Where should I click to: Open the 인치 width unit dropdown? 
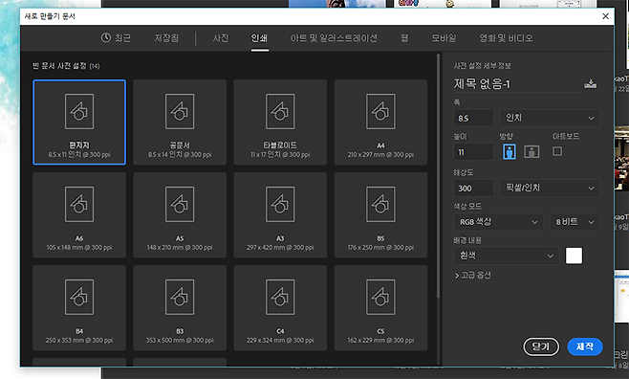(x=550, y=118)
